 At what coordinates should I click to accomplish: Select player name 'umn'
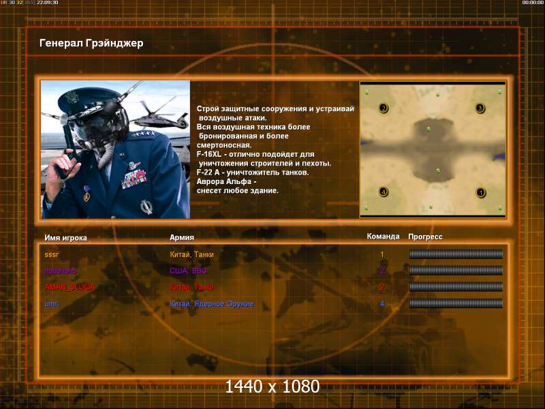tap(52, 303)
